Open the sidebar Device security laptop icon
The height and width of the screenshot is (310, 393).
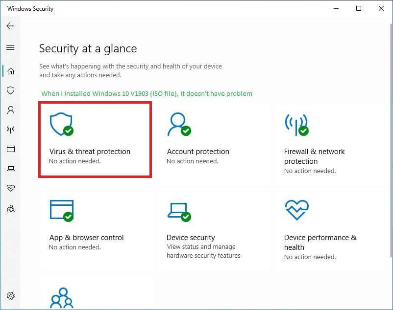pos(10,169)
